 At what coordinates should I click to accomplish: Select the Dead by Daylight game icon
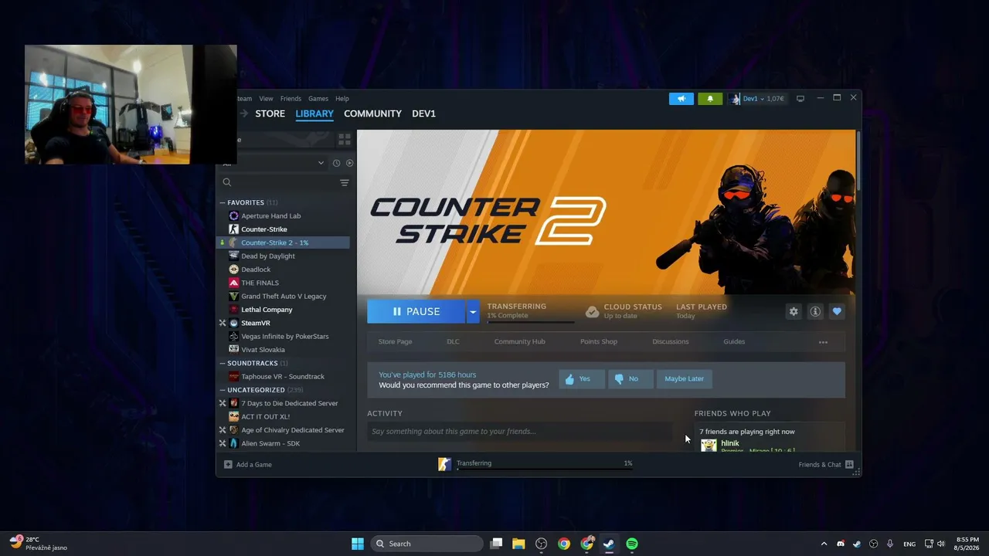click(x=234, y=256)
